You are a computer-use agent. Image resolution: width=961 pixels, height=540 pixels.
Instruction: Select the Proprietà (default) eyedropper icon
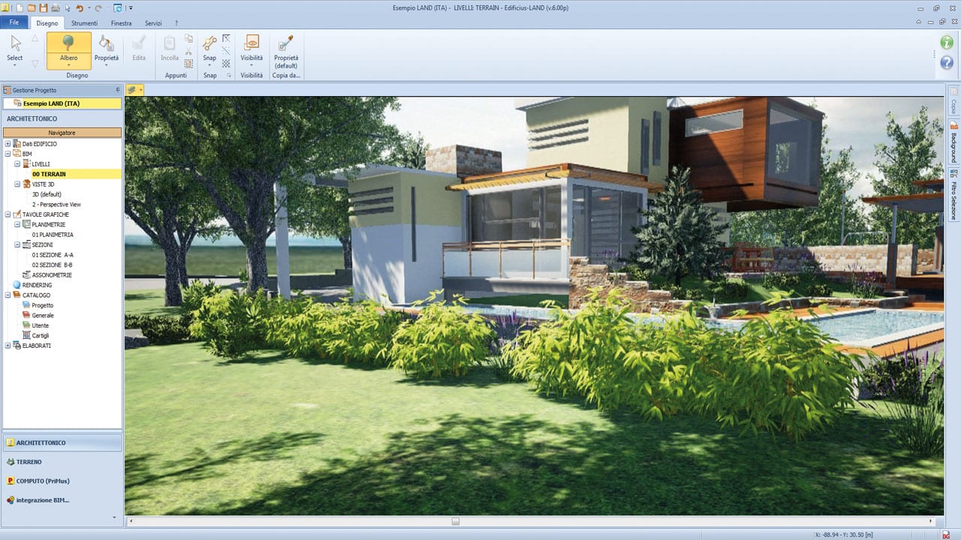point(284,43)
